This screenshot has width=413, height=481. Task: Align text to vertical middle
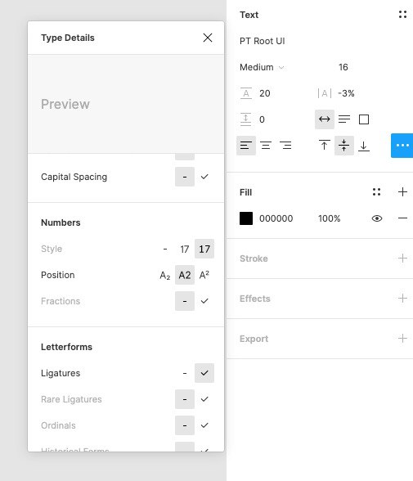[344, 146]
